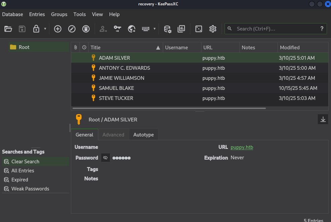This screenshot has height=222, width=331.
Task: Open the Entries menu
Action: click(37, 14)
